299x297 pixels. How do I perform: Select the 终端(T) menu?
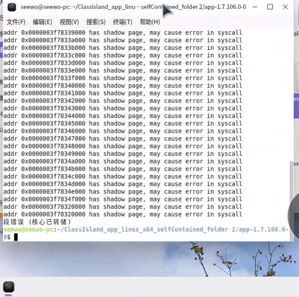(x=123, y=22)
